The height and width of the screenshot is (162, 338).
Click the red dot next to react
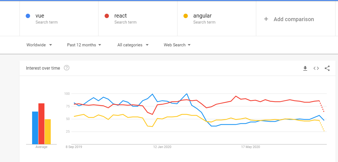pos(107,16)
